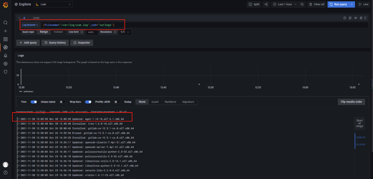Viewport: 373px width, 179px height.
Task: Toggle query A visibility eye icon
Action: [x=356, y=18]
